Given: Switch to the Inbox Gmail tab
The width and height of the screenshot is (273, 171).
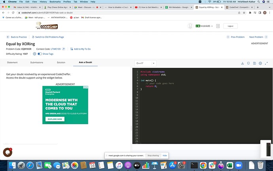Looking at the screenshot, I should (27, 7).
